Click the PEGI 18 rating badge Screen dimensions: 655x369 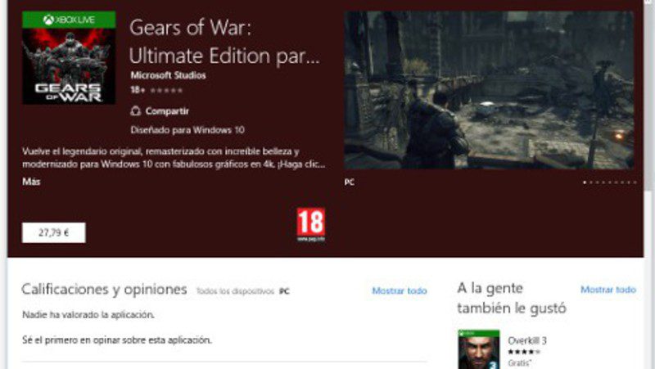[x=311, y=224]
